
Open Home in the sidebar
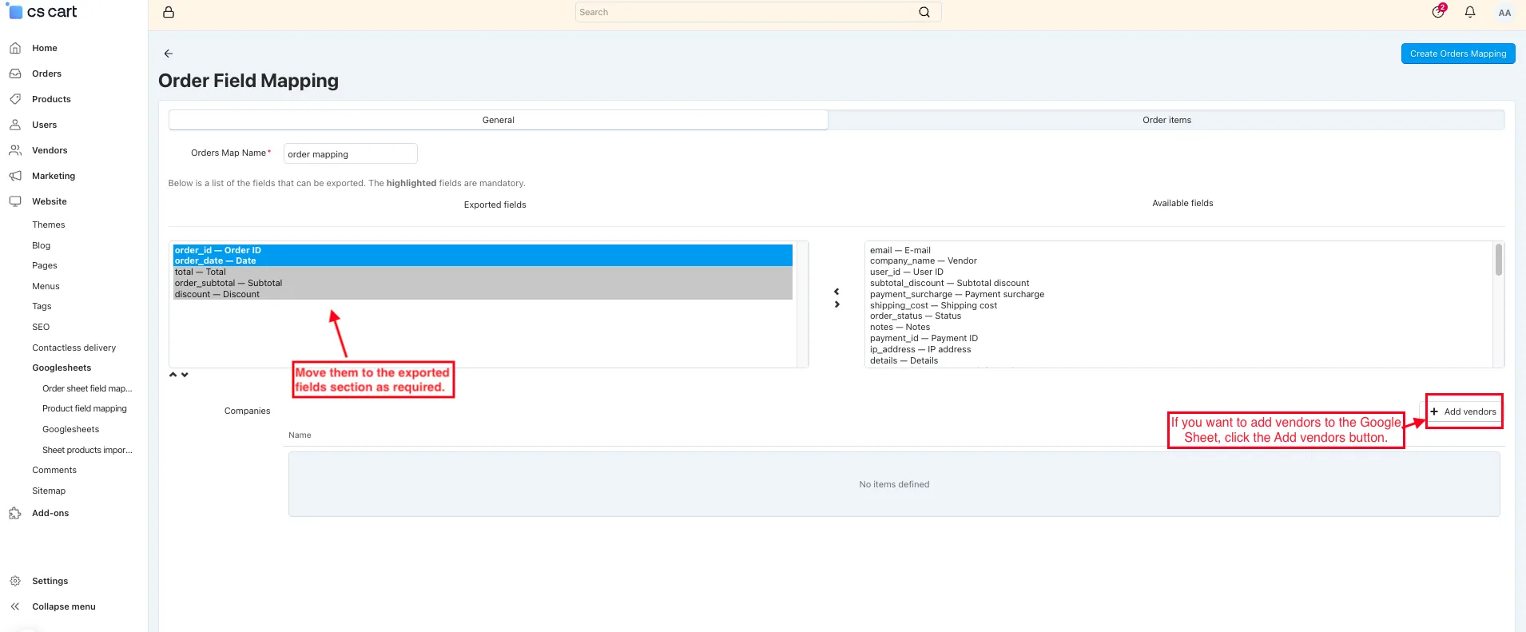coord(45,48)
